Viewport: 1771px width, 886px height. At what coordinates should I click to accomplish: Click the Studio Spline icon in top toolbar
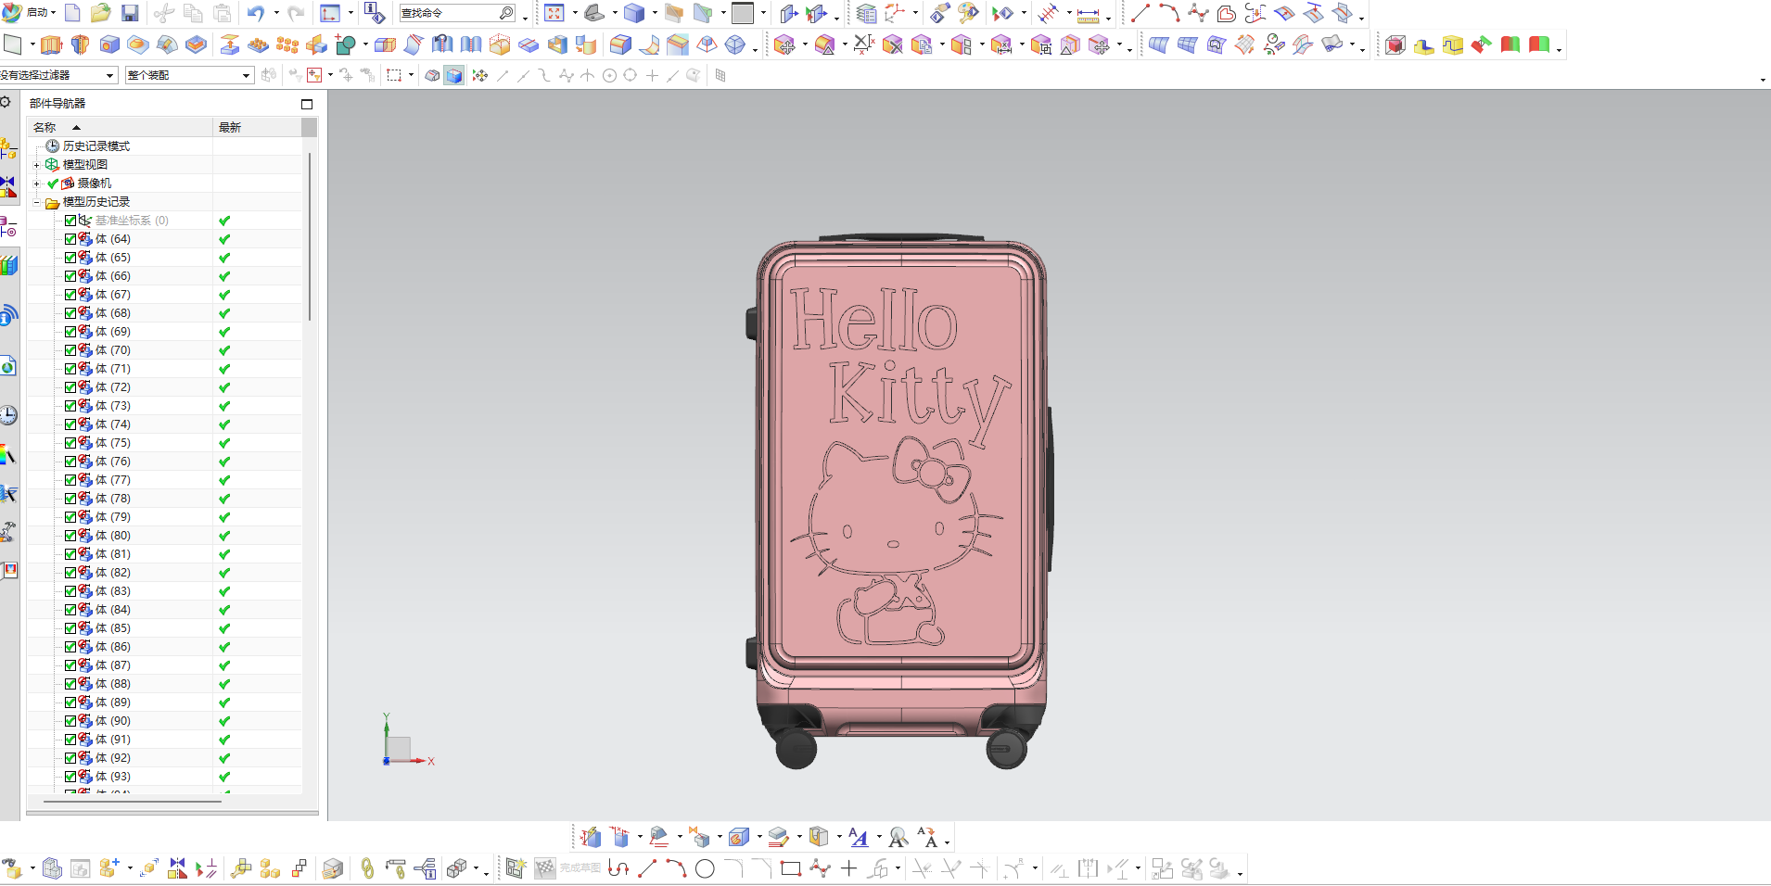point(1198,13)
